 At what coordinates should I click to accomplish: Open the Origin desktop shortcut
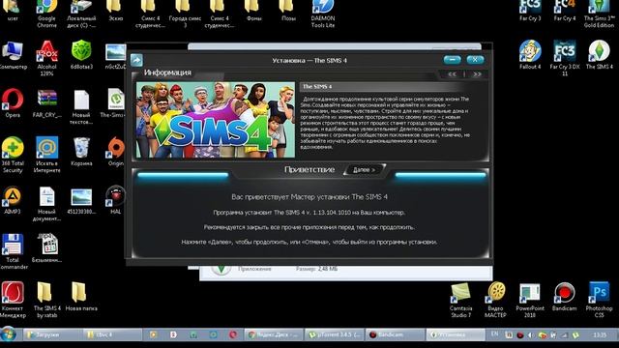point(116,152)
